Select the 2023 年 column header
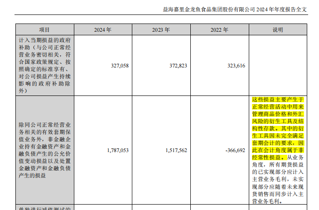319x210 pixels. tap(161, 30)
